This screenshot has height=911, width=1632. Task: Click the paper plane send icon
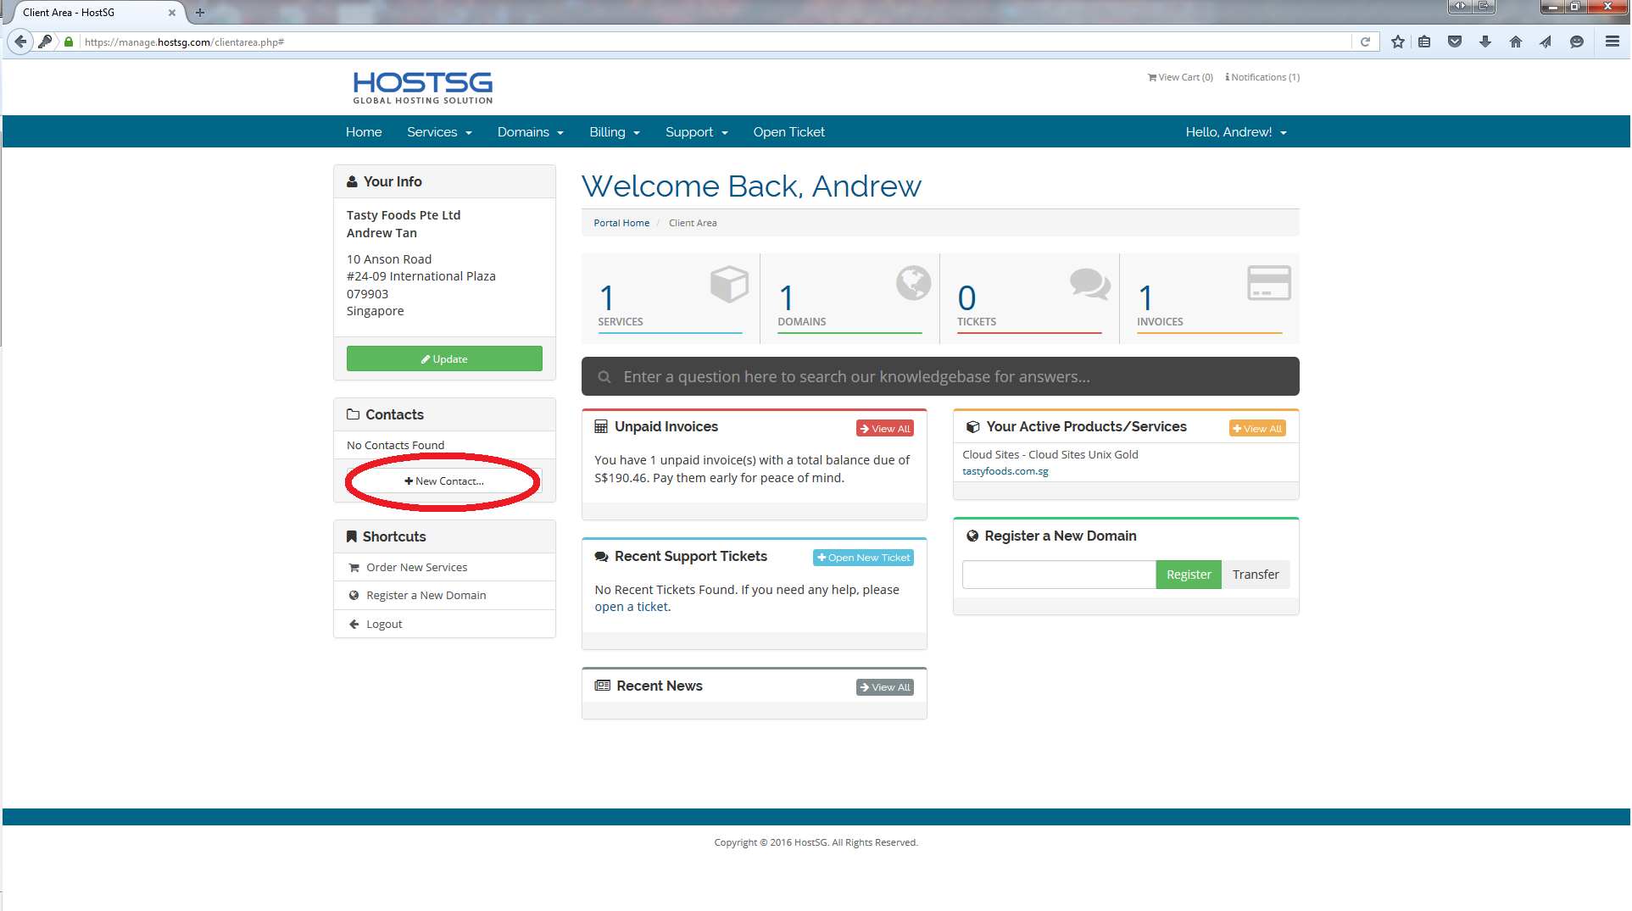1546,42
